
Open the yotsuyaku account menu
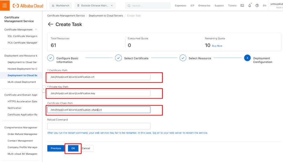coord(276,5)
